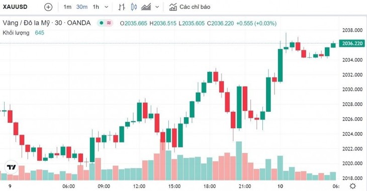Click the Khối lượng volume label

click(x=16, y=33)
